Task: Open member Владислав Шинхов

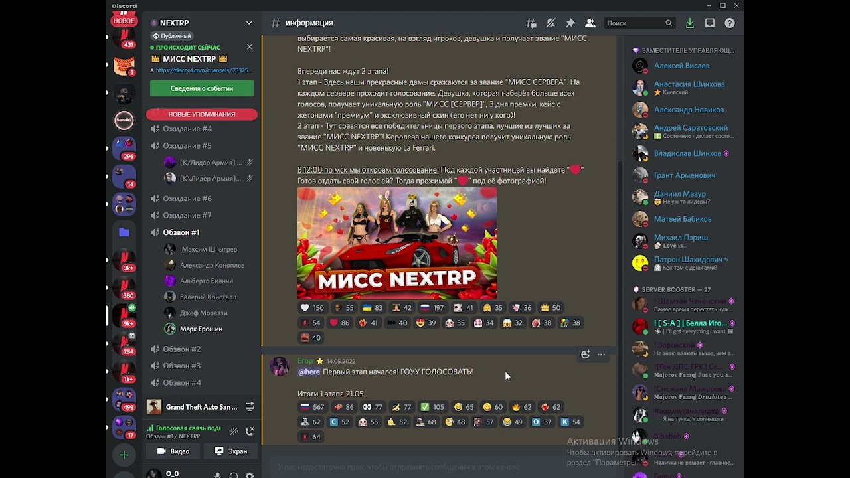Action: pos(683,153)
